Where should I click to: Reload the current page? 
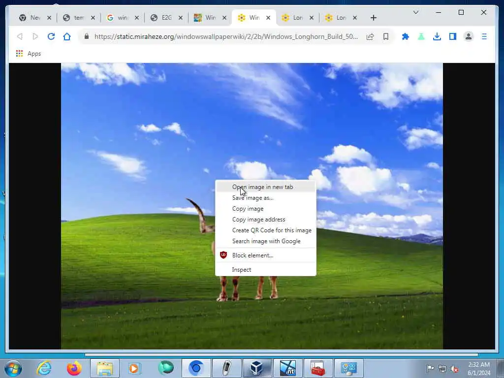click(x=51, y=36)
